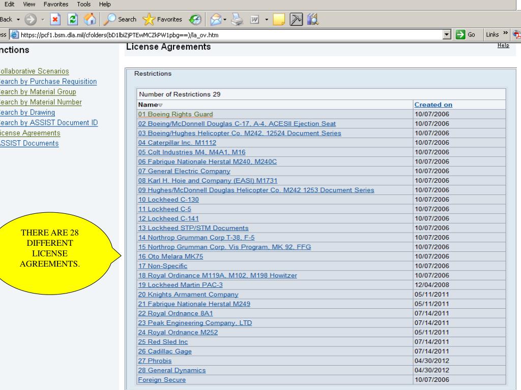The height and width of the screenshot is (390, 521).
Task: Click the page icon in address bar
Action: point(14,35)
